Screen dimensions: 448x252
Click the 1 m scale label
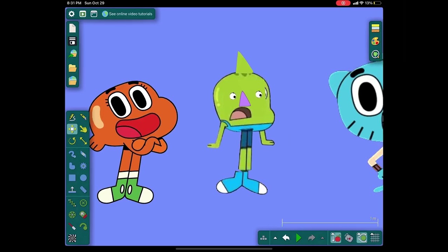pos(373,218)
